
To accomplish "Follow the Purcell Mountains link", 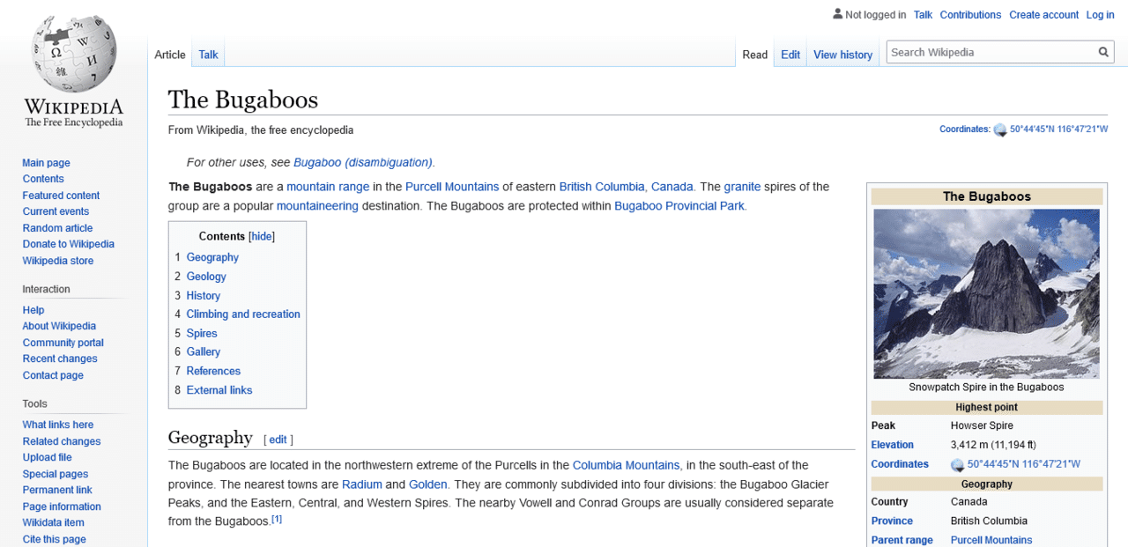I will pyautogui.click(x=452, y=186).
